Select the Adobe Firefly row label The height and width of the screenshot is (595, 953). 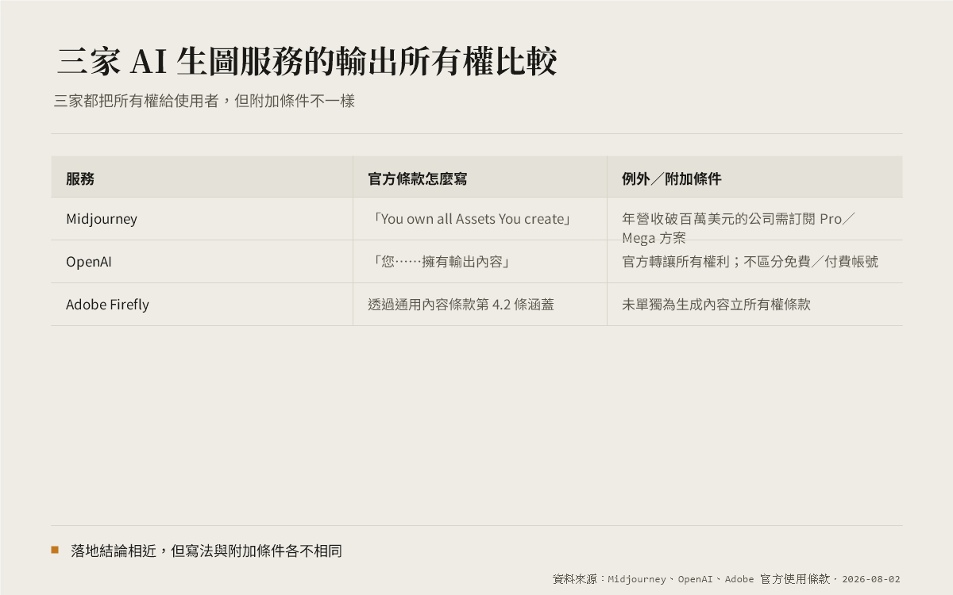[x=107, y=305]
